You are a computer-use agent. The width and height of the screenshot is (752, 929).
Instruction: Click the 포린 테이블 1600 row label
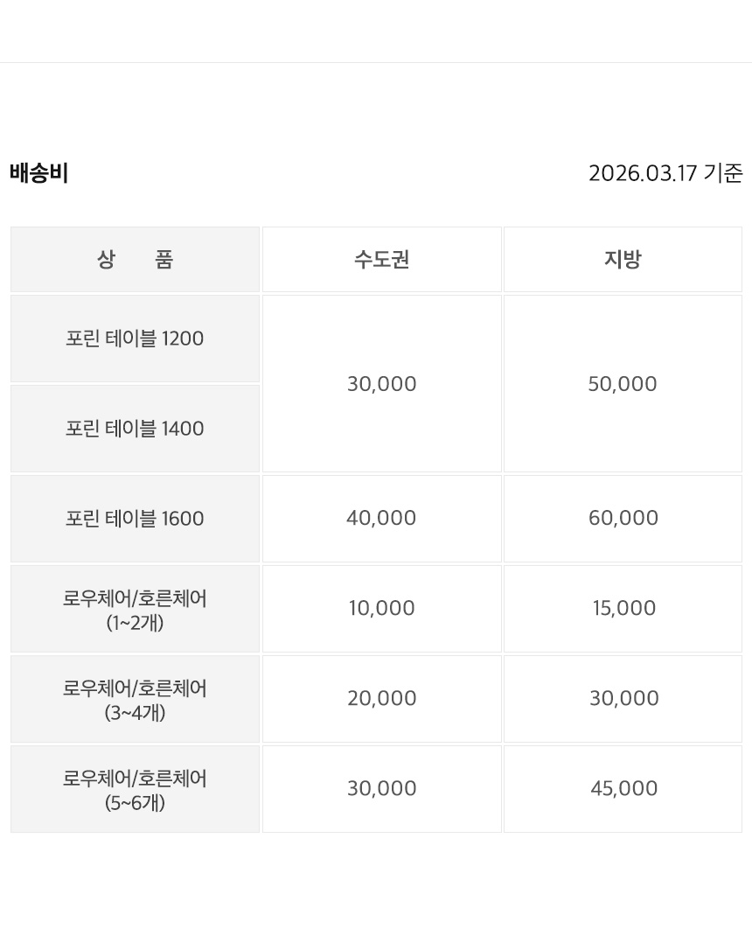(135, 519)
